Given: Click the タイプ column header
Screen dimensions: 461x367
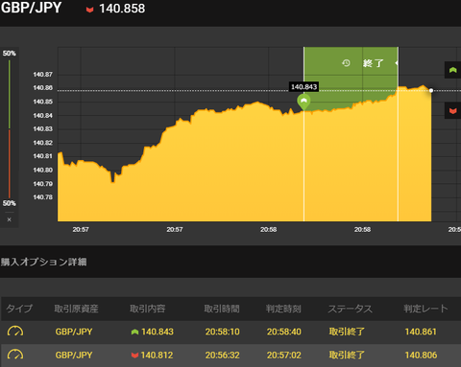Looking at the screenshot, I should [x=19, y=309].
